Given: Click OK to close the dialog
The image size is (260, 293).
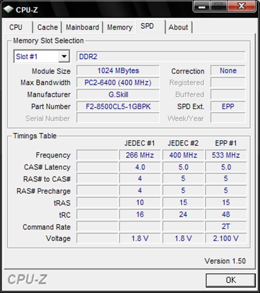Looking at the screenshot, I should click(231, 280).
